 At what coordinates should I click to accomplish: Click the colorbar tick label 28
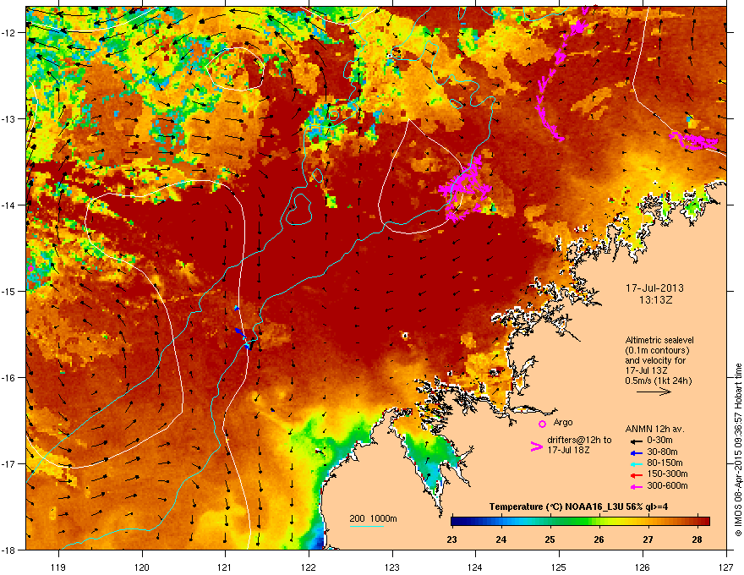click(697, 539)
